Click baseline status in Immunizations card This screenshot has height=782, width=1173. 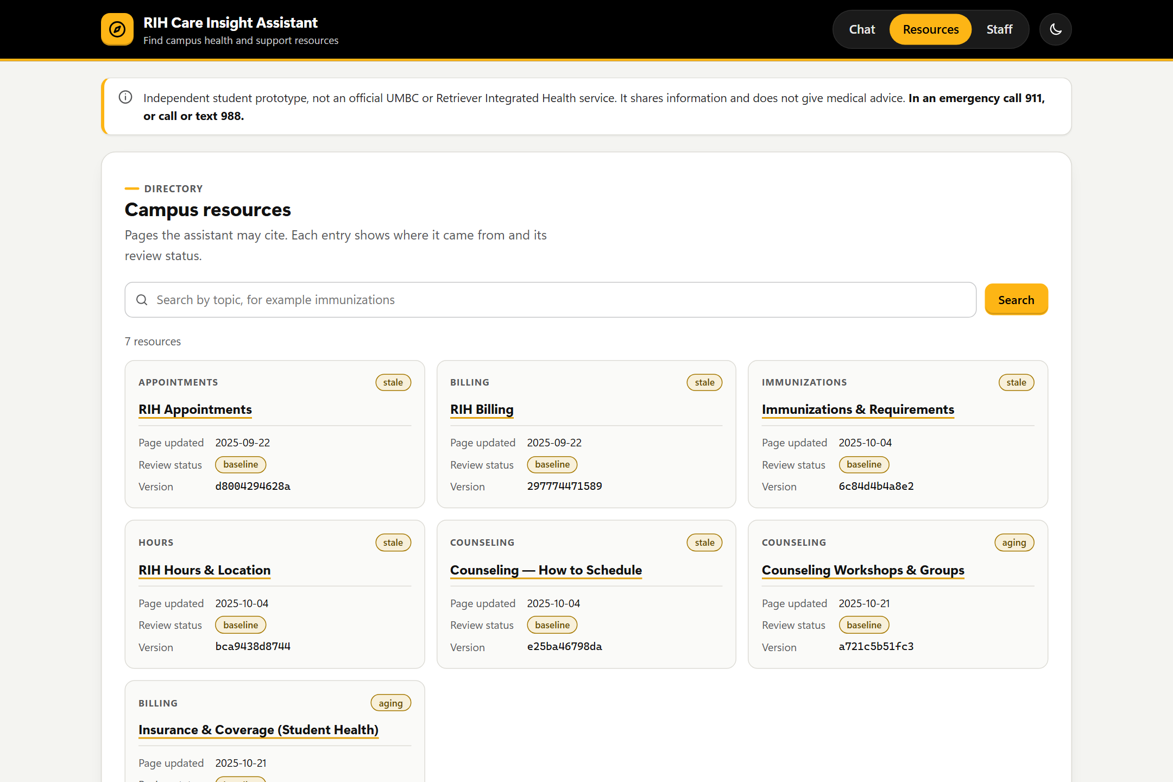[864, 465]
